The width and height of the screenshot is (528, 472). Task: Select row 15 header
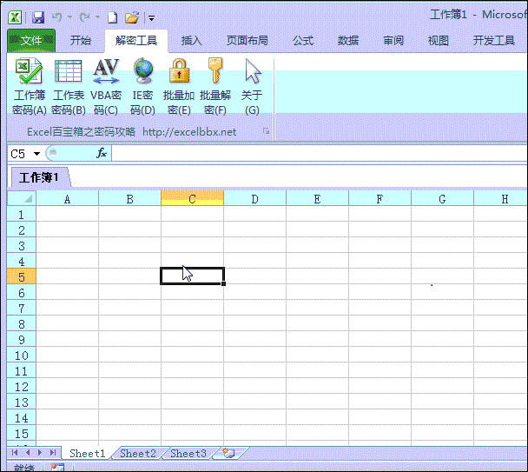(22, 433)
